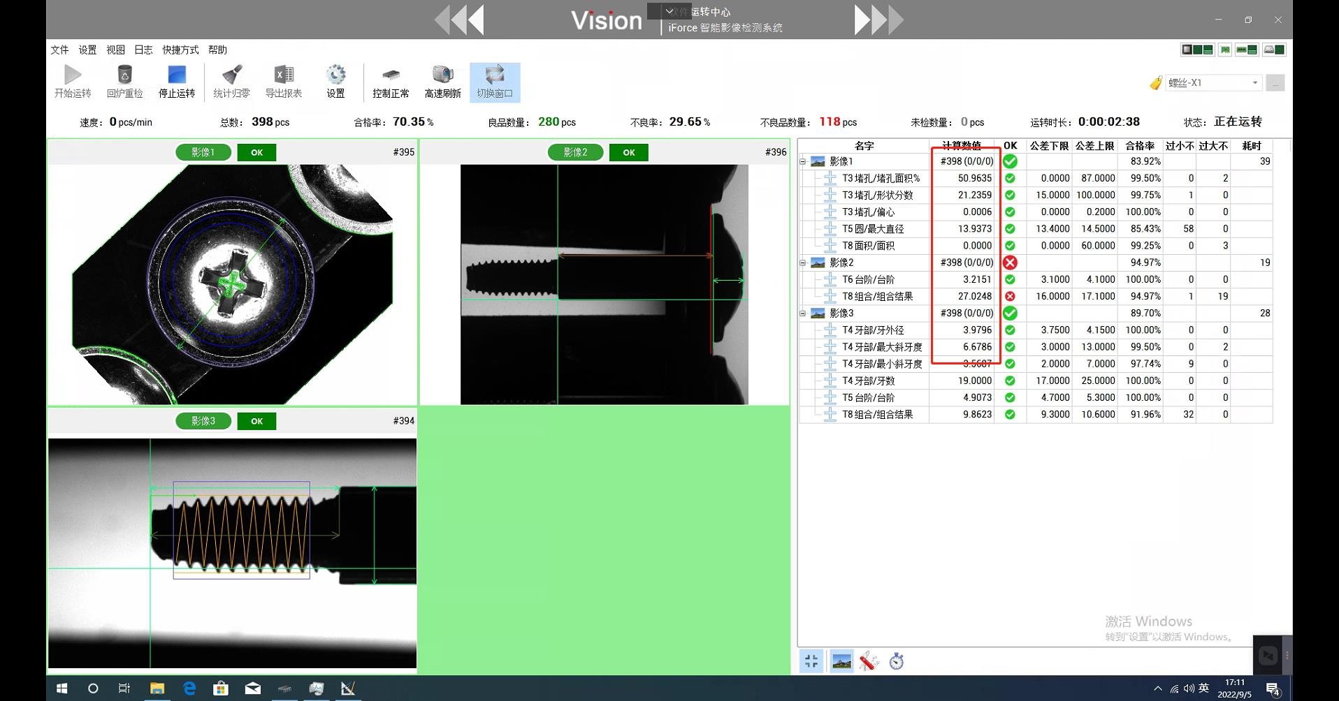1339x701 pixels.
Task: Click the 统计归零 reset statistics icon
Action: (x=231, y=82)
